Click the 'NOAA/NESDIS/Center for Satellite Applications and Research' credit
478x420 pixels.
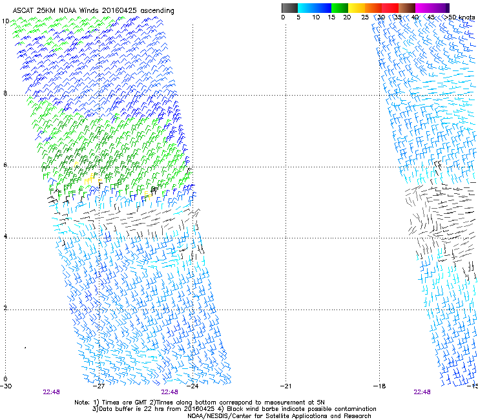pos(279,416)
